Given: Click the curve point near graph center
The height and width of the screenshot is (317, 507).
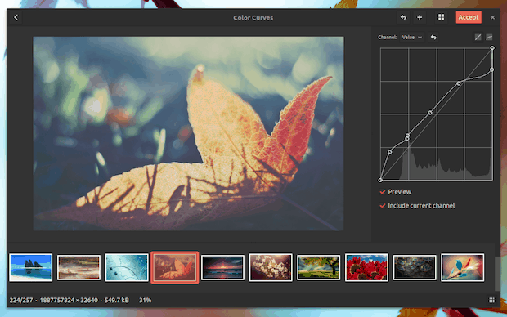Looking at the screenshot, I should 430,113.
